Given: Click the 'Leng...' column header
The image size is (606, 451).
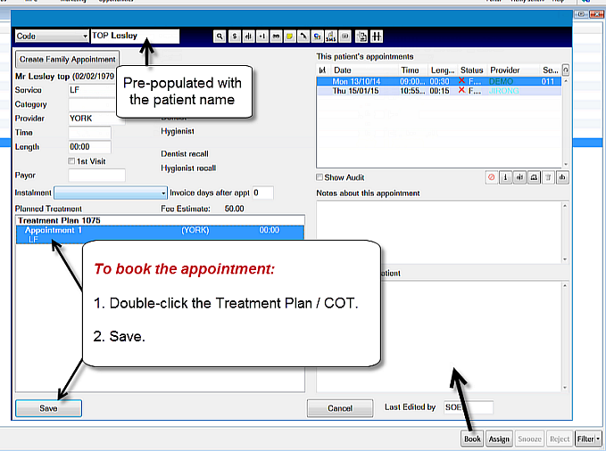Looking at the screenshot, I should tap(442, 70).
